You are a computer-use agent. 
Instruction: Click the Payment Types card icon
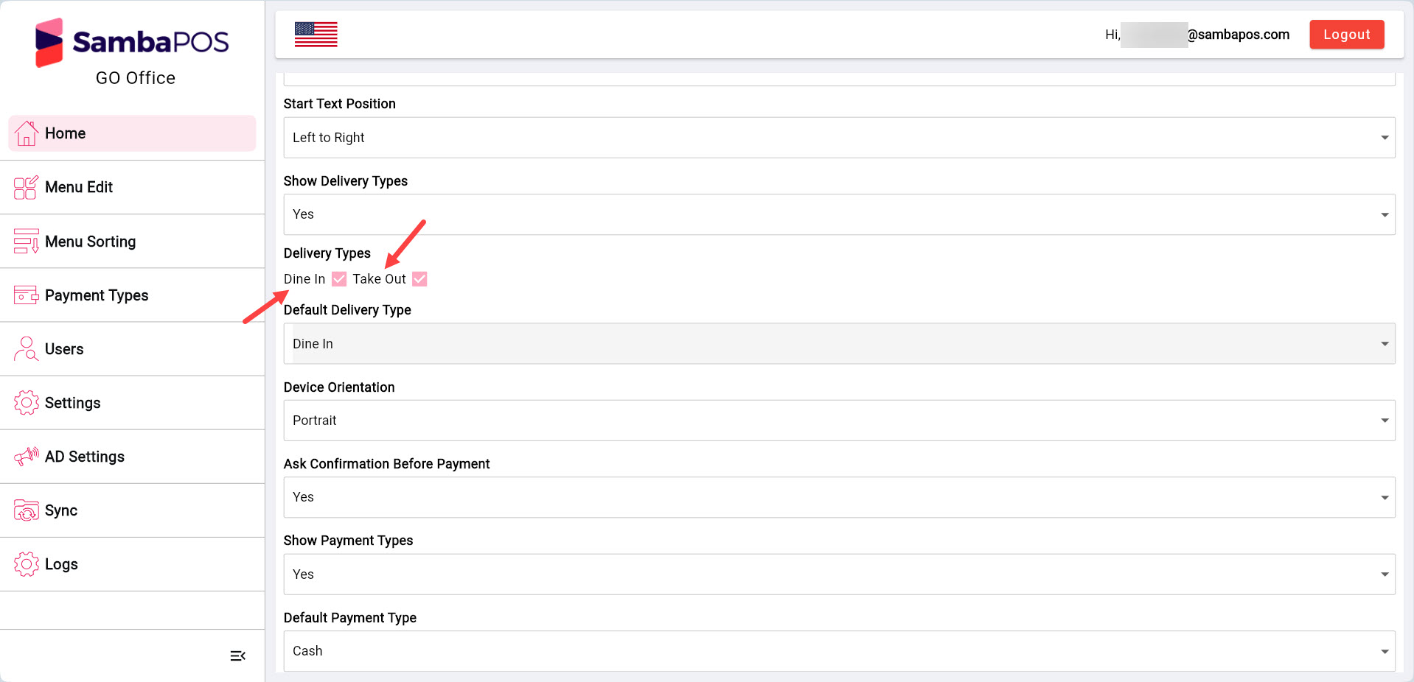(26, 295)
